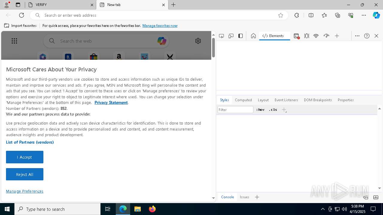Focus the address bar search field
383x215 pixels.
159,15
